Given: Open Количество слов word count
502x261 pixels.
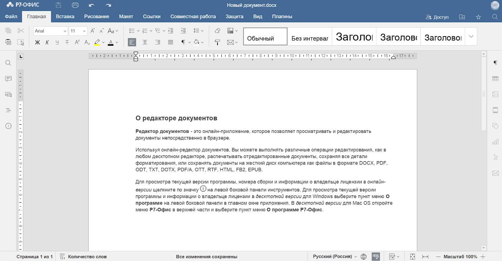Looking at the screenshot, I should click(x=83, y=257).
